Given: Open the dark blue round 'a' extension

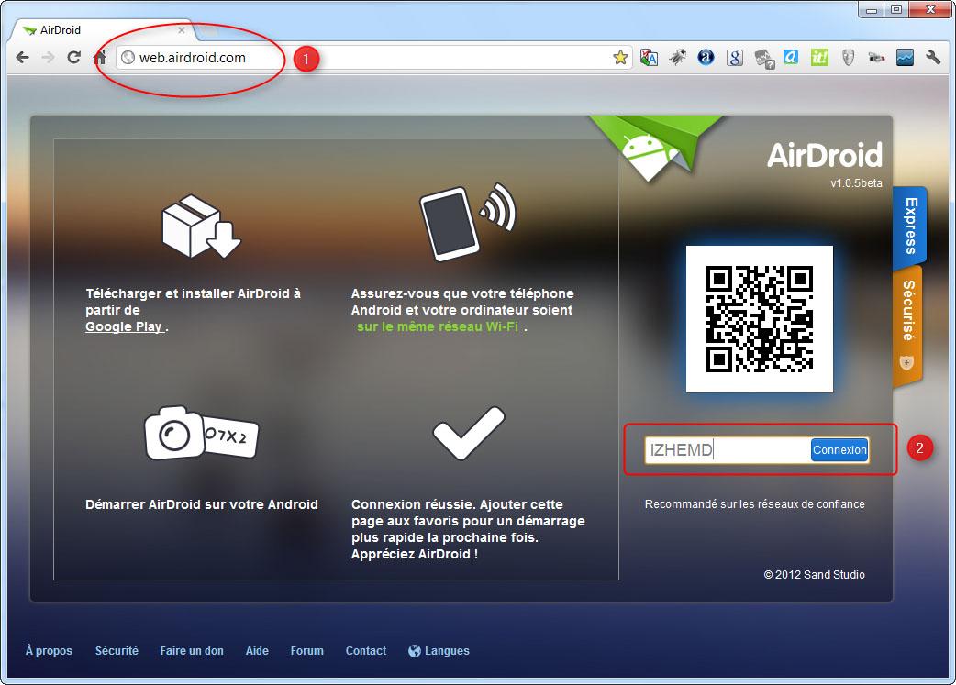Looking at the screenshot, I should click(x=706, y=57).
